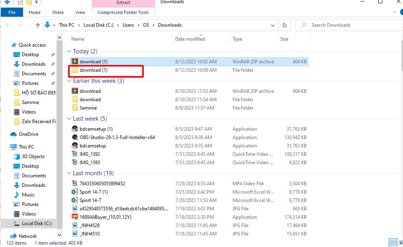Click the Refresh button in address bar
This screenshot has width=403, height=247.
[x=284, y=25]
